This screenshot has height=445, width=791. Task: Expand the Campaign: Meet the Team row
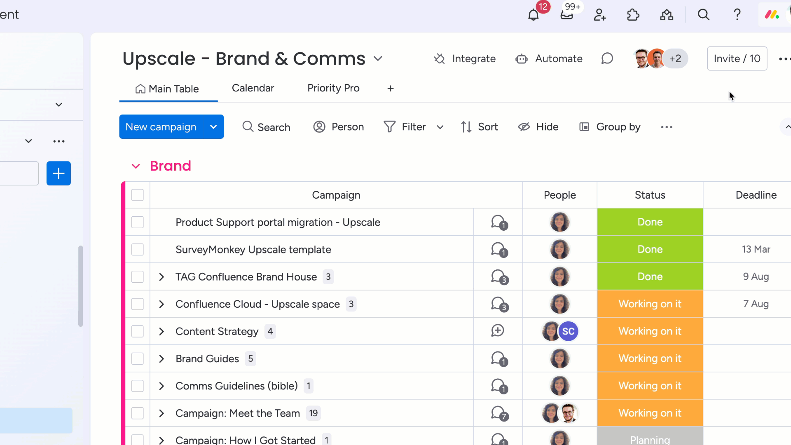(x=161, y=413)
